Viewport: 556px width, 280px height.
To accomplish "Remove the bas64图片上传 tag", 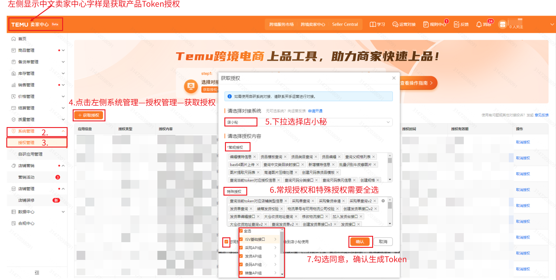I will point(257,165).
